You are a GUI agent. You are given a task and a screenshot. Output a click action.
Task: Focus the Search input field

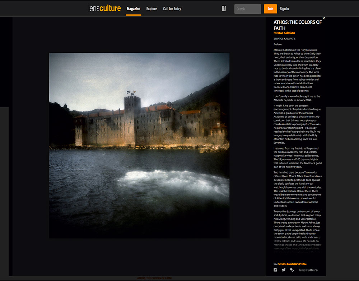pos(247,9)
